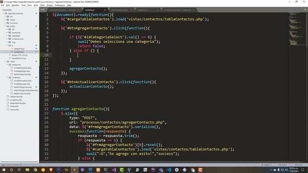Open Brave browser from the taskbar

pyautogui.click(x=51, y=170)
